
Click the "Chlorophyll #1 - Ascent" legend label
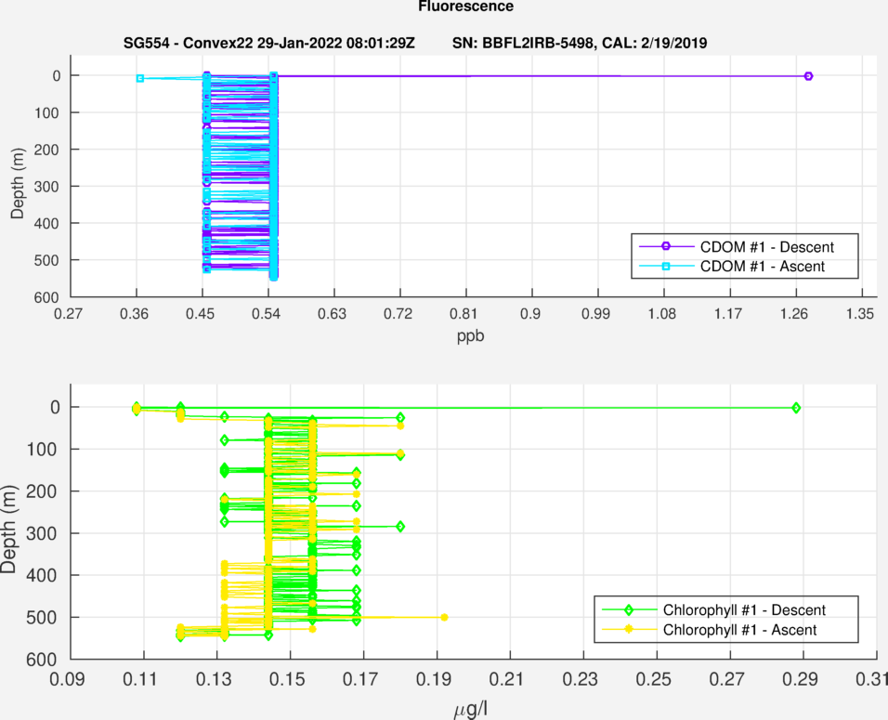[739, 630]
